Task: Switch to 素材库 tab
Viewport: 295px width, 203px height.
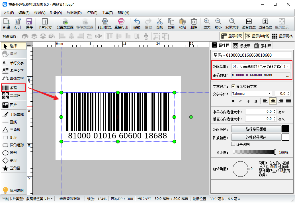Action: pyautogui.click(x=263, y=46)
